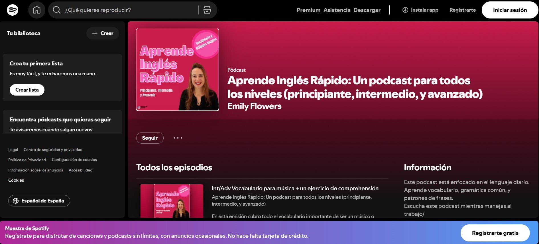
Task: Click the 'Muestra de Spotify' banner label
Action: tap(27, 228)
